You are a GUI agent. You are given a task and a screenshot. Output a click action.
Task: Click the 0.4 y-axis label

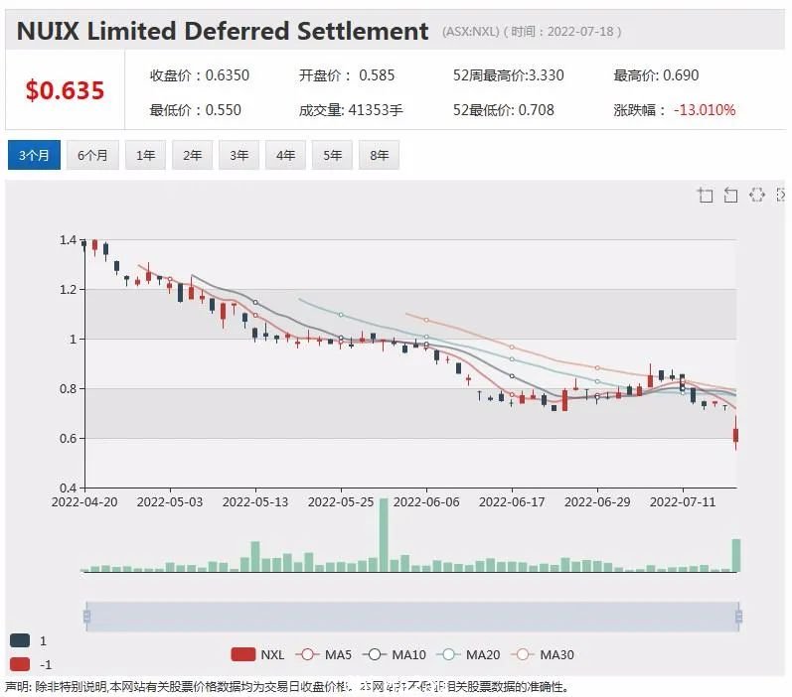point(68,488)
